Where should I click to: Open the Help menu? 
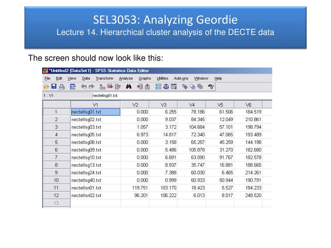tap(218, 78)
